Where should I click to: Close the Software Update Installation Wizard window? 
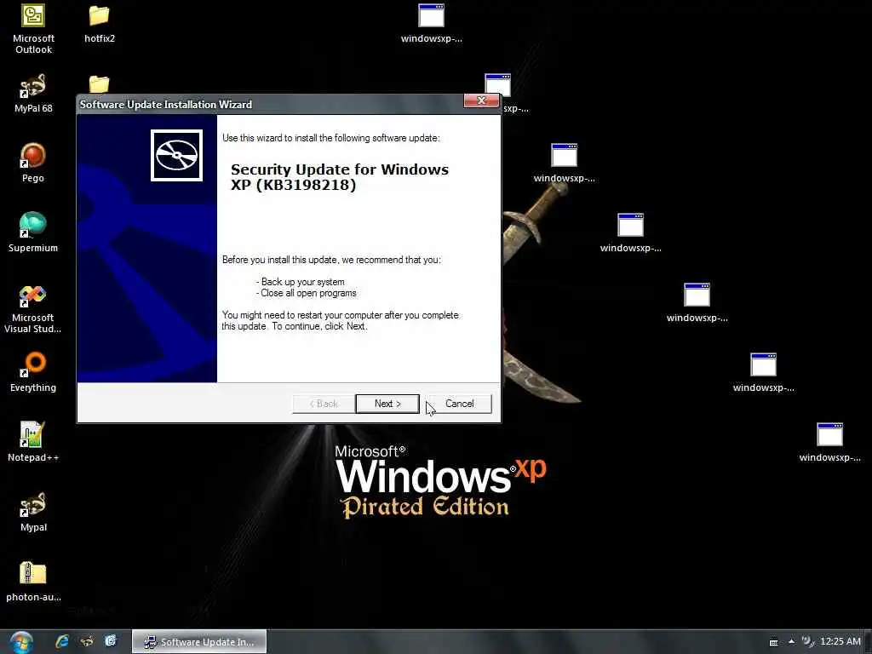click(x=481, y=100)
